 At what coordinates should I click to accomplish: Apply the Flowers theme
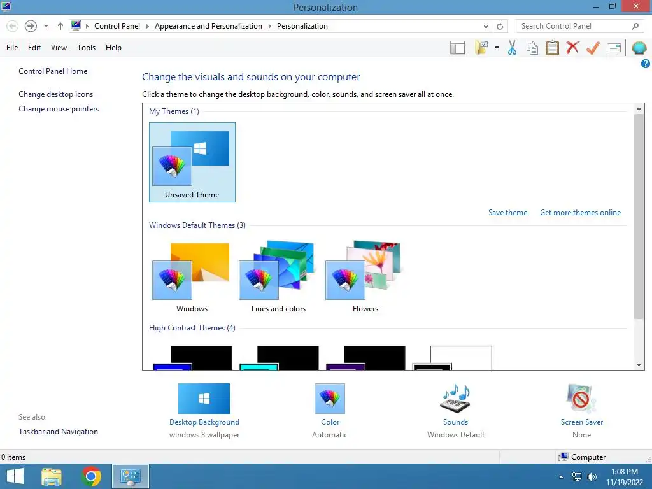[x=365, y=276]
